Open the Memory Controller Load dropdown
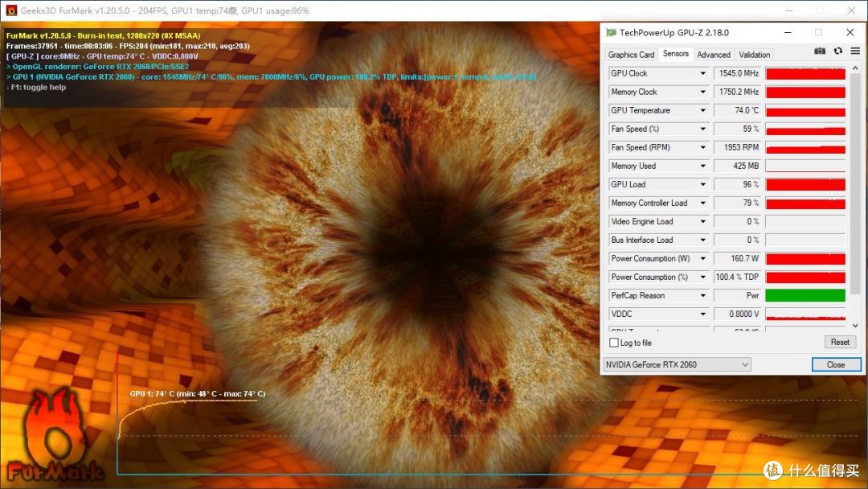 tap(702, 203)
